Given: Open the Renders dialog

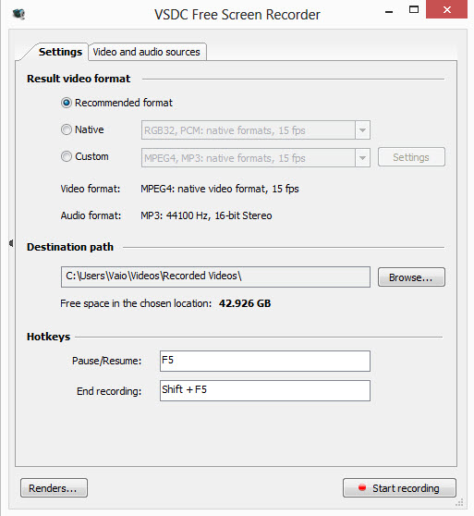Looking at the screenshot, I should coord(54,487).
